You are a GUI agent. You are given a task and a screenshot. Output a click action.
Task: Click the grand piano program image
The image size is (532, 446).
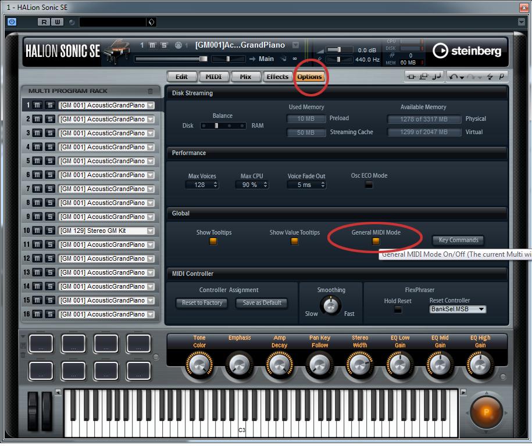click(x=117, y=51)
